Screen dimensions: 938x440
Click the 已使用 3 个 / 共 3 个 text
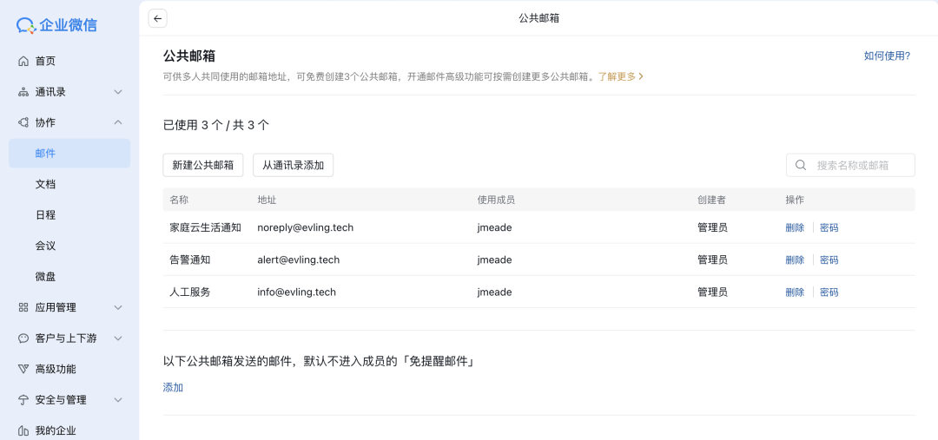[216, 125]
